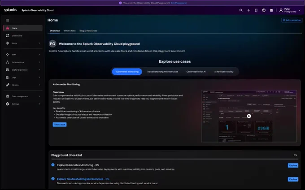The height and width of the screenshot is (190, 305).
Task: Click the Digital Experience icon
Action: [8, 70]
